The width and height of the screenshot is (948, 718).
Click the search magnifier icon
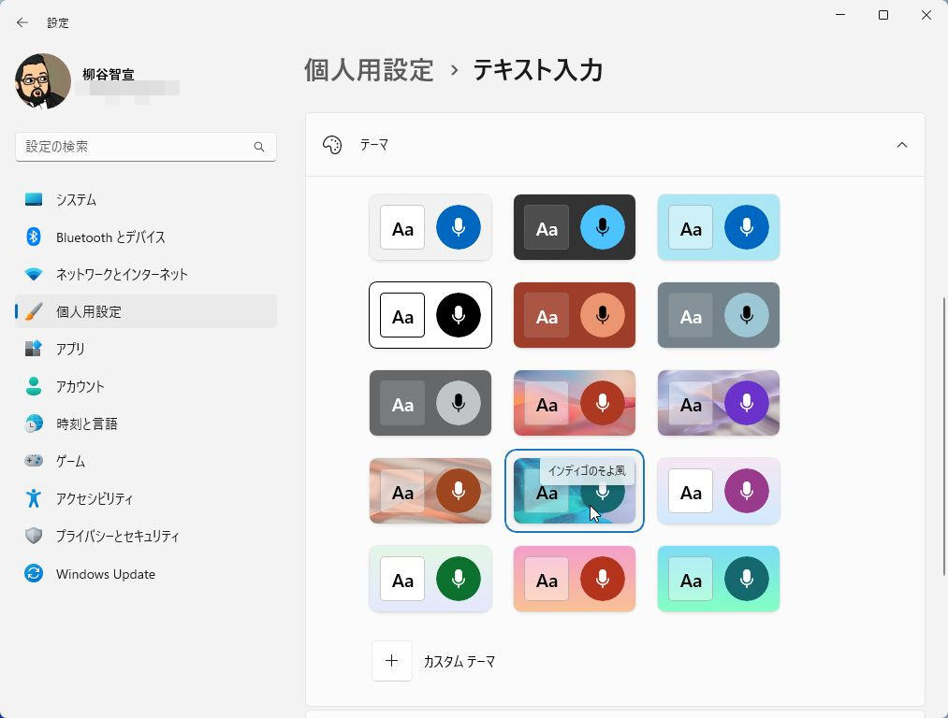point(259,147)
